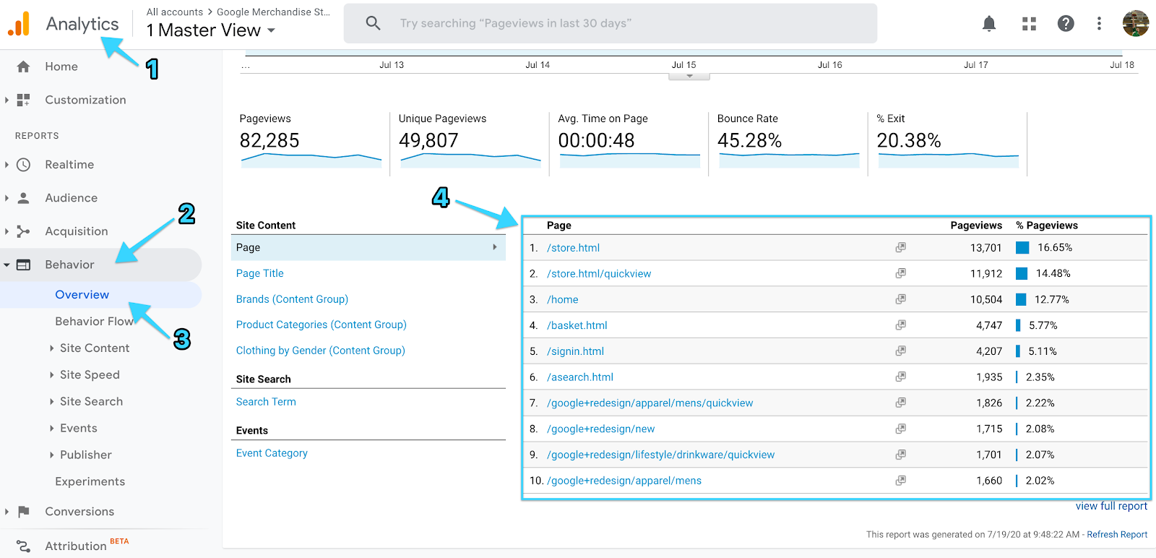
Task: Click the help question mark icon
Action: click(1065, 24)
